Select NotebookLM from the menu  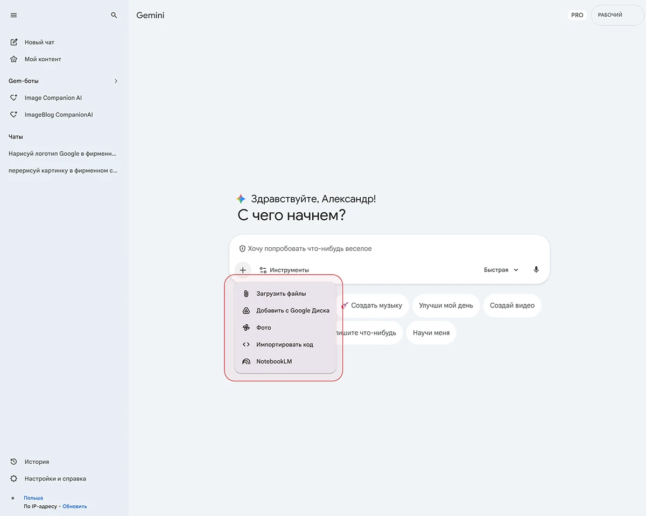pyautogui.click(x=274, y=361)
